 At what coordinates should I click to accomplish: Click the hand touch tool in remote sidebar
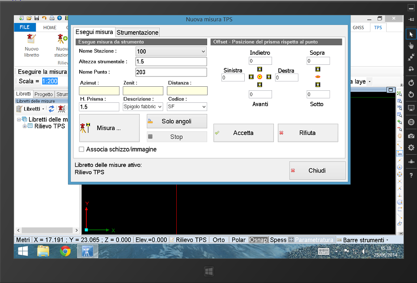pyautogui.click(x=411, y=46)
